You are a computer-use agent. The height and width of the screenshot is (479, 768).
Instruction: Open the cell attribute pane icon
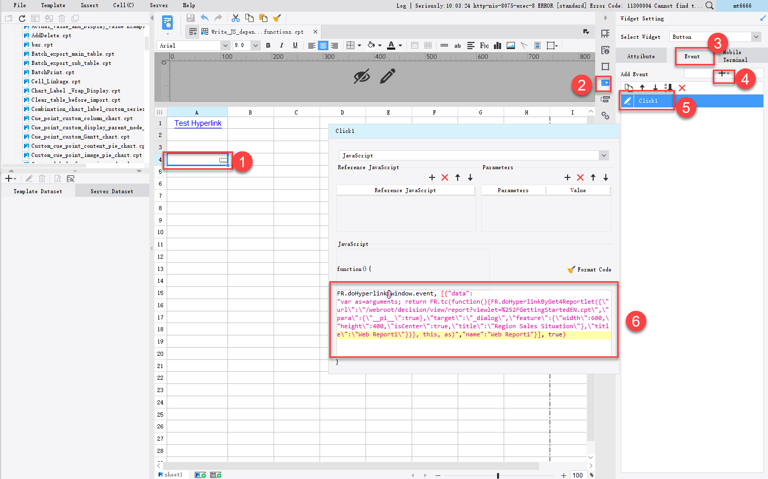[605, 50]
